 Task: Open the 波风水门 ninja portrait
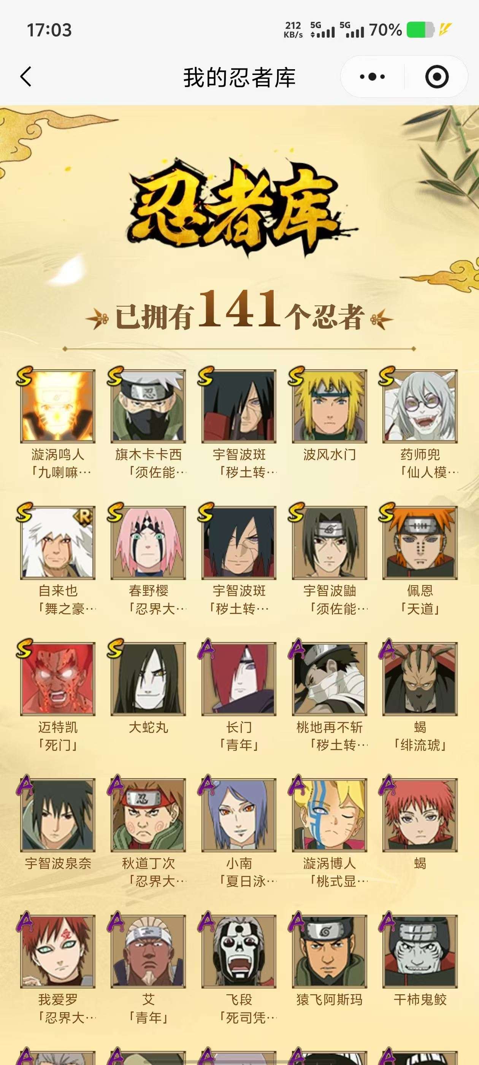click(x=329, y=406)
